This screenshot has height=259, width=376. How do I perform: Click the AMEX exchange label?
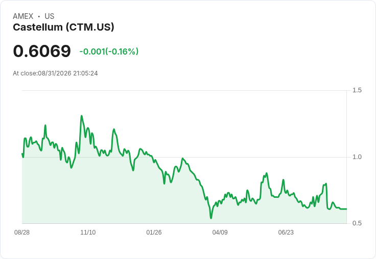(23, 16)
